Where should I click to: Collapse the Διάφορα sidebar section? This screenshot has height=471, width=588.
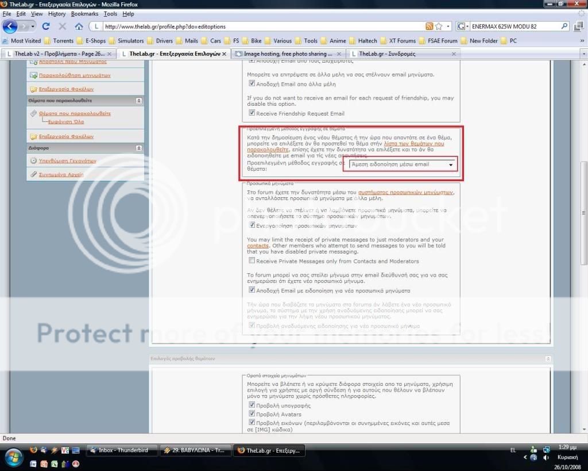138,148
